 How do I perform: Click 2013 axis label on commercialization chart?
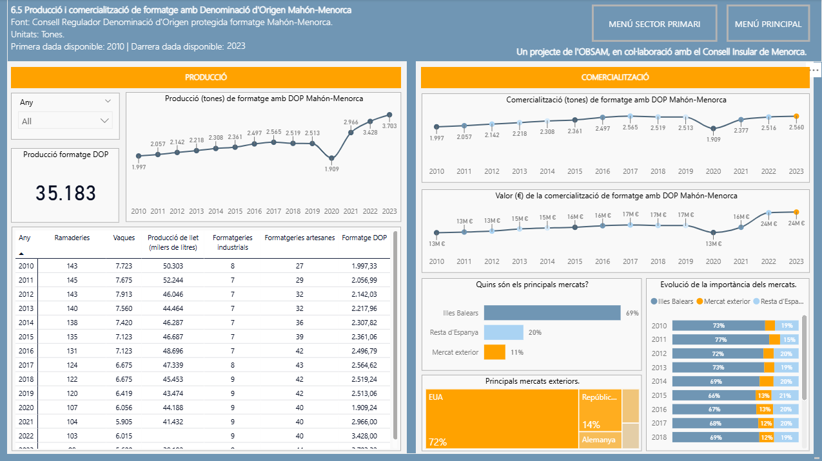click(x=520, y=172)
